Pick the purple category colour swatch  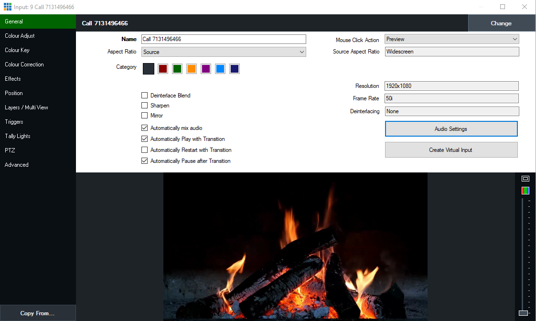point(206,69)
